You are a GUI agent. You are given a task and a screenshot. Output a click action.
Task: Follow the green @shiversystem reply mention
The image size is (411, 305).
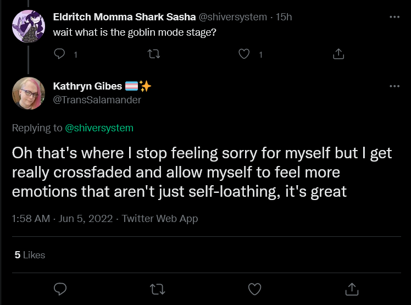(x=99, y=128)
